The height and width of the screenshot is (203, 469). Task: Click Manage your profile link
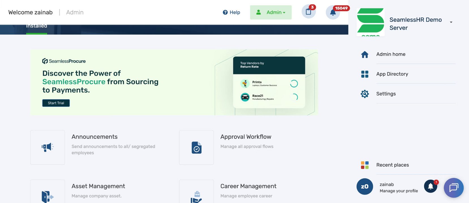coord(399,191)
